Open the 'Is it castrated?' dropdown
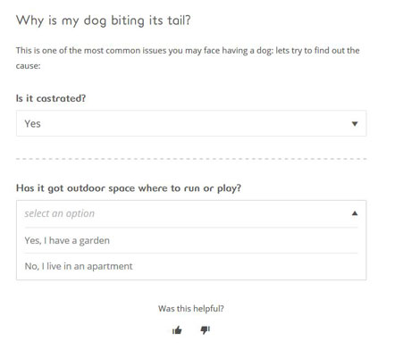Image resolution: width=420 pixels, height=349 pixels. click(191, 123)
